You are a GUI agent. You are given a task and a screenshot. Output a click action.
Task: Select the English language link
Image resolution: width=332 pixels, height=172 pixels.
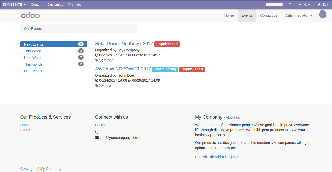201,157
